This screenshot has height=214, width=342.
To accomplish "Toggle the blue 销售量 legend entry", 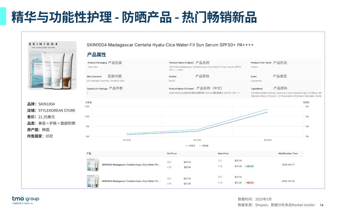I will [x=190, y=146].
